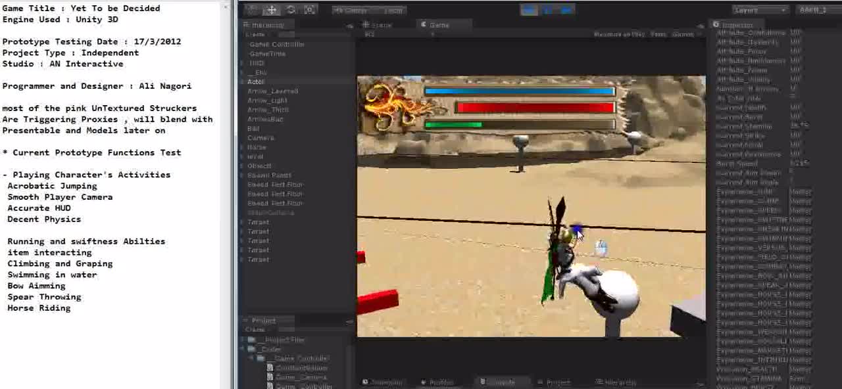Open the Hierarchy panel options menu icon
842x389 pixels.
click(350, 26)
